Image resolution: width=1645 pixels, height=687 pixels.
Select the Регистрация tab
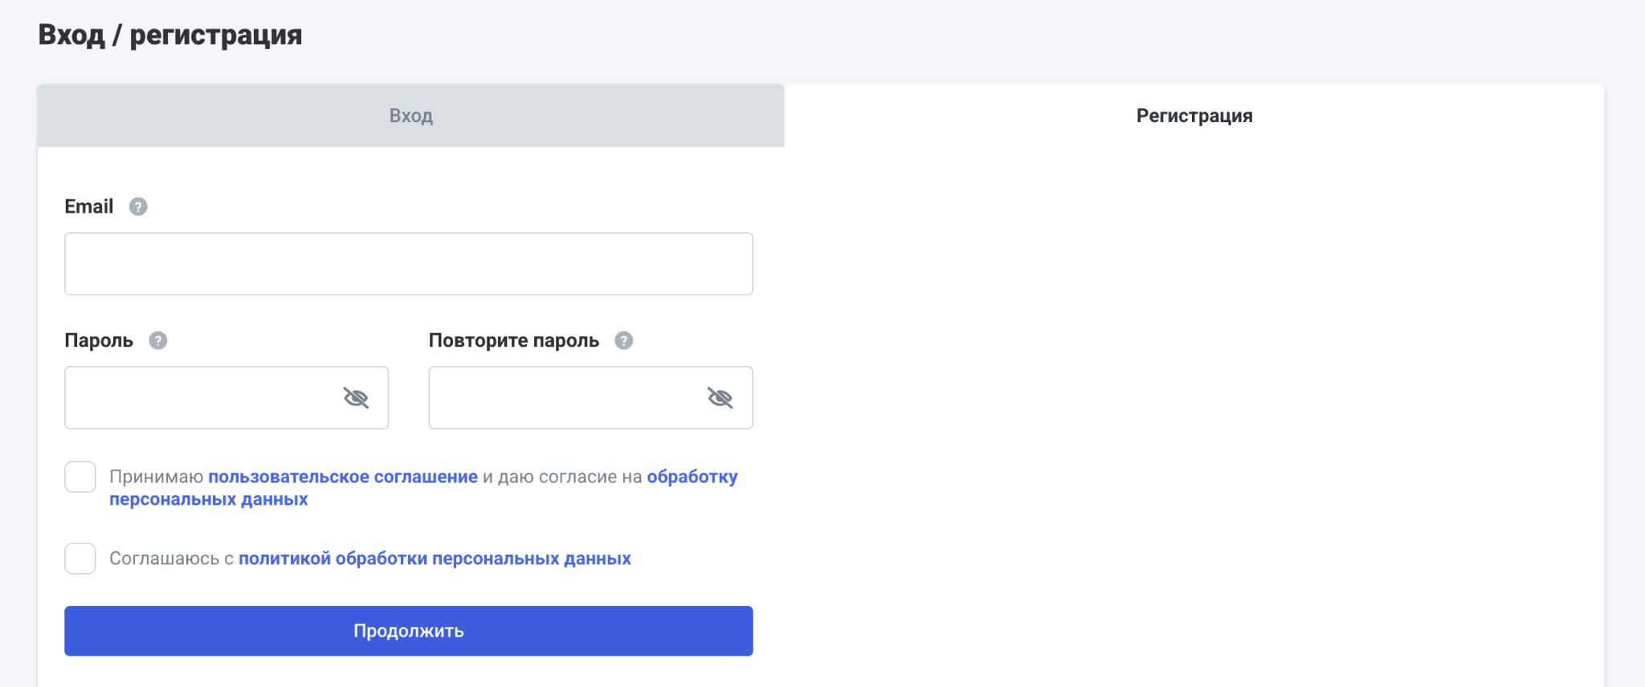pyautogui.click(x=1194, y=116)
